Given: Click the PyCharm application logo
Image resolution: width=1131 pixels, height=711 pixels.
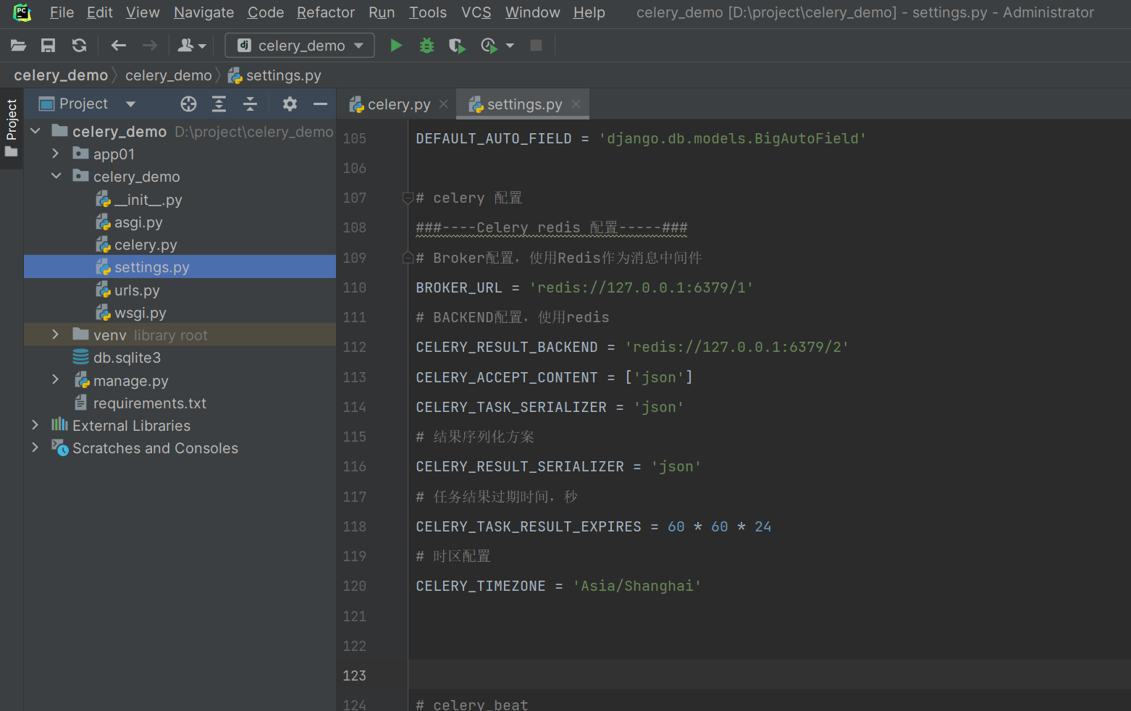Looking at the screenshot, I should pos(23,12).
